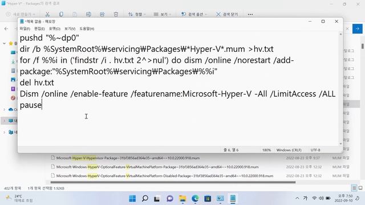Expand the OneDrive cloud tree node
The width and height of the screenshot is (365, 205).
point(4,109)
